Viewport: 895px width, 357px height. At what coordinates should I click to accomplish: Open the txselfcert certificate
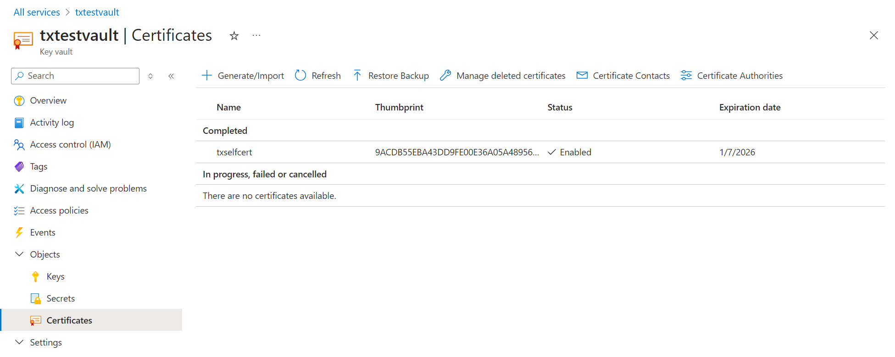[x=234, y=152]
